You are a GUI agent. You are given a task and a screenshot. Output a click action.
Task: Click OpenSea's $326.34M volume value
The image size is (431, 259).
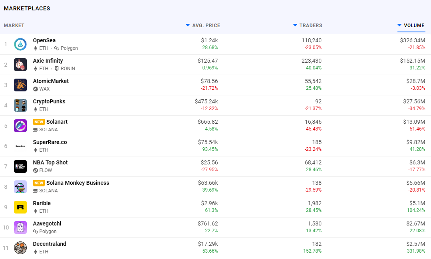[x=412, y=40]
